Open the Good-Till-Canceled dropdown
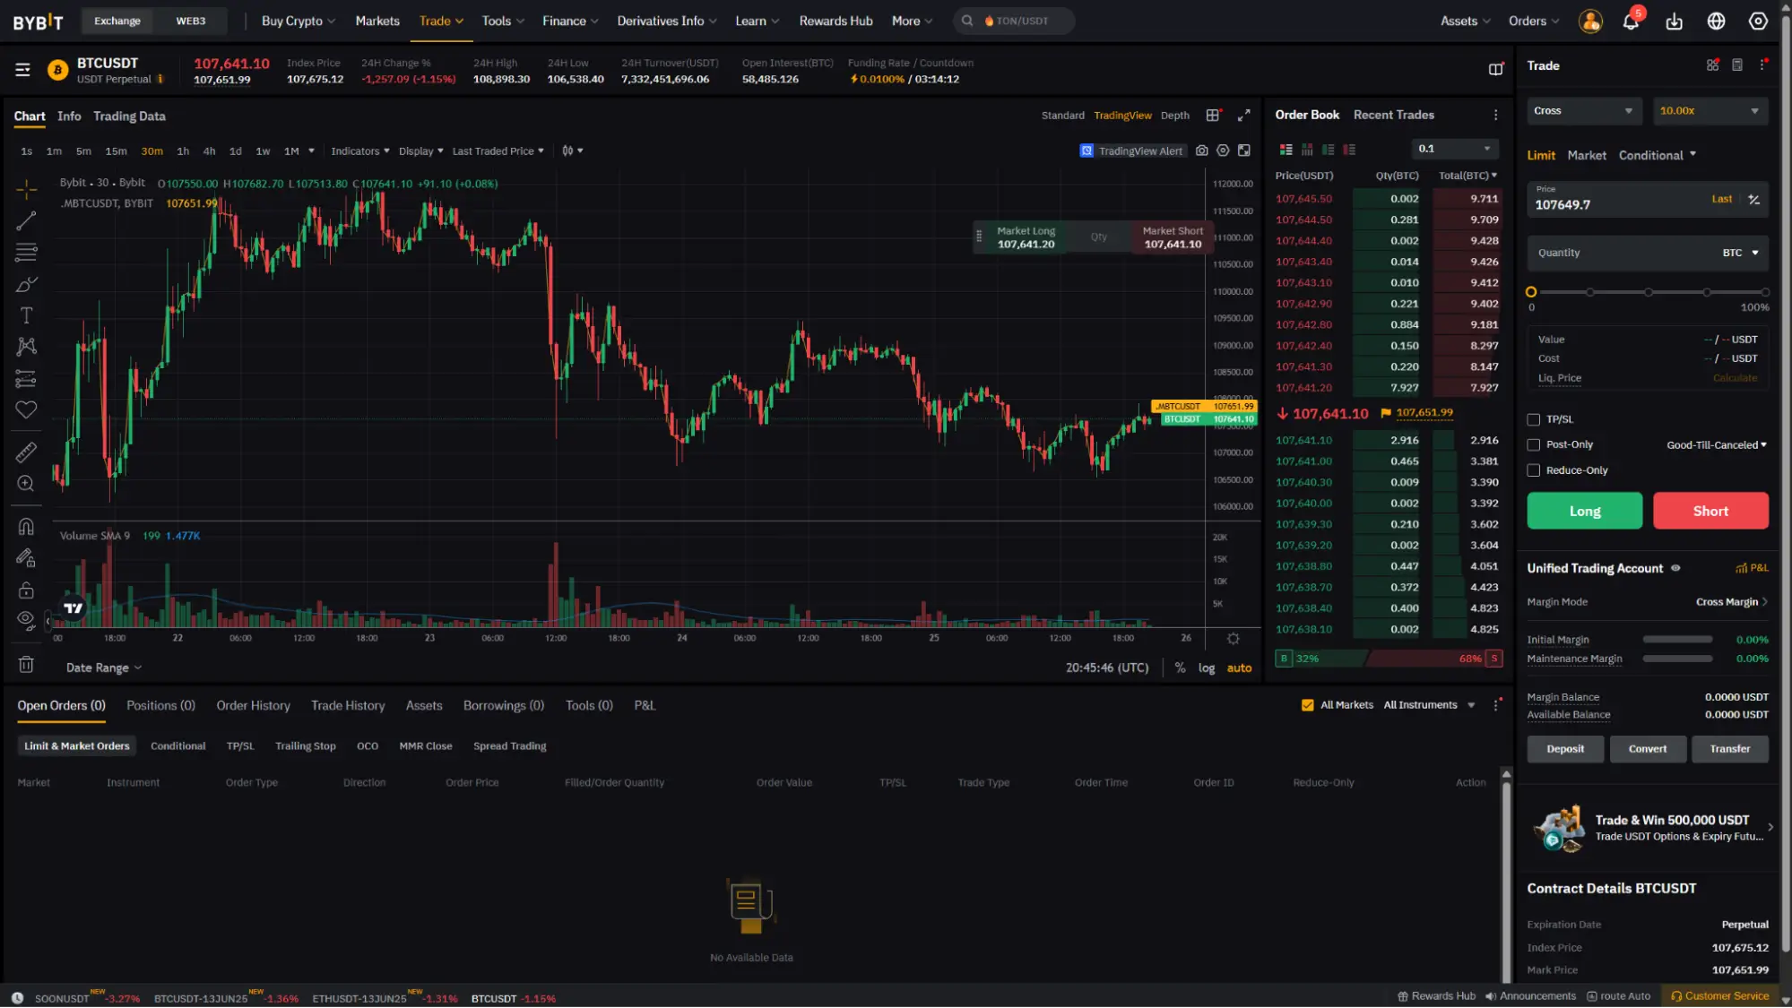The image size is (1792, 1008). 1716,445
